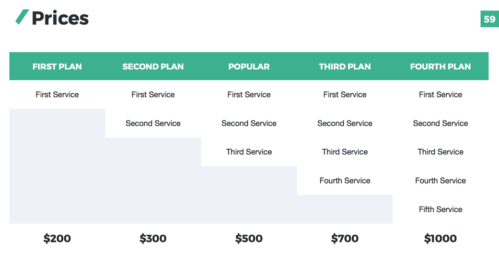Click the $1000 price label

click(x=440, y=239)
